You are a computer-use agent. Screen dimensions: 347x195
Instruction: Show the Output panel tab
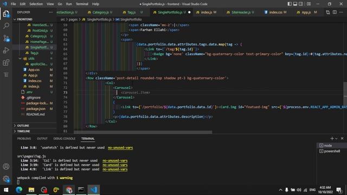pos(42,139)
